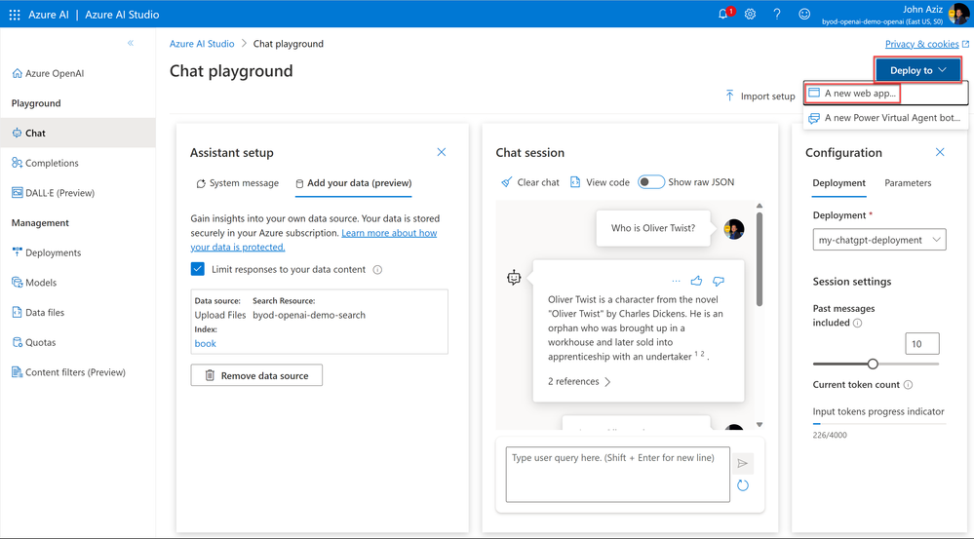Collapse the left navigation sidebar
The width and height of the screenshot is (974, 539).
coord(131,43)
